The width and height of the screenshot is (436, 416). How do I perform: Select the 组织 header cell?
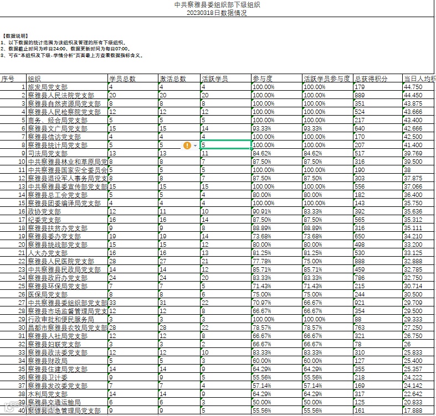[x=67, y=79]
